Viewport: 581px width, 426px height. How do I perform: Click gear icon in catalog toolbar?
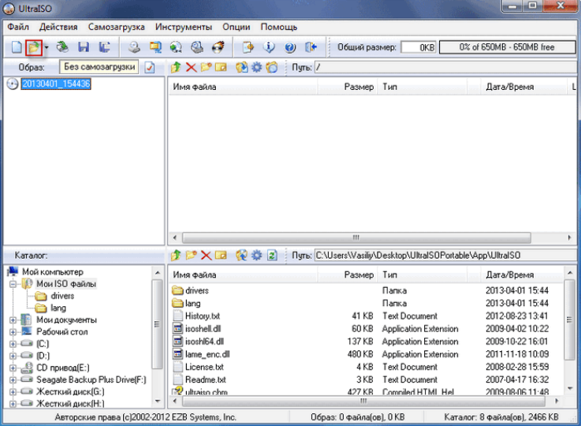(256, 255)
